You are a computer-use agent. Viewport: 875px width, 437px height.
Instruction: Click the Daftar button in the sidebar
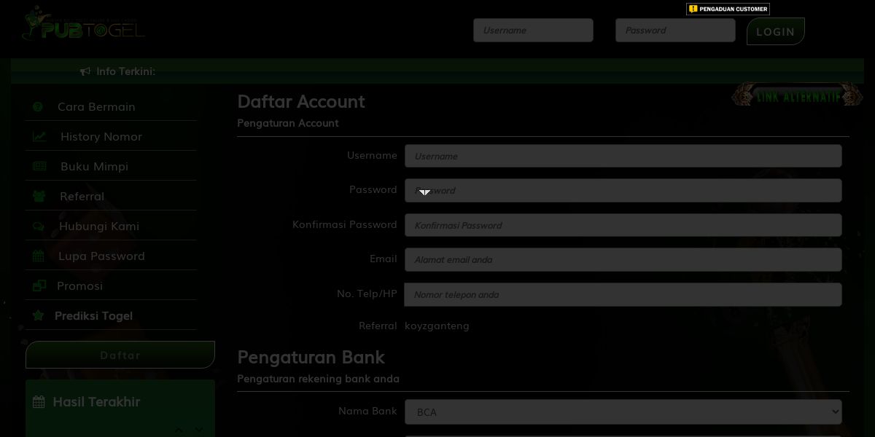click(x=120, y=355)
